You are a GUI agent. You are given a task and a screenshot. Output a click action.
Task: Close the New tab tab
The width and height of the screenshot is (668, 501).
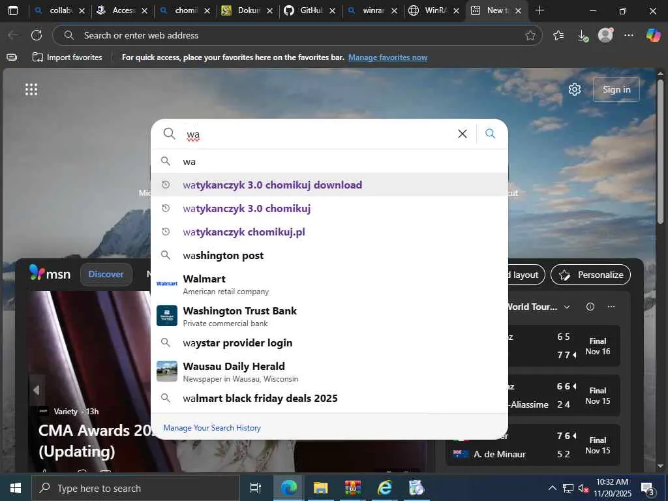click(x=518, y=10)
